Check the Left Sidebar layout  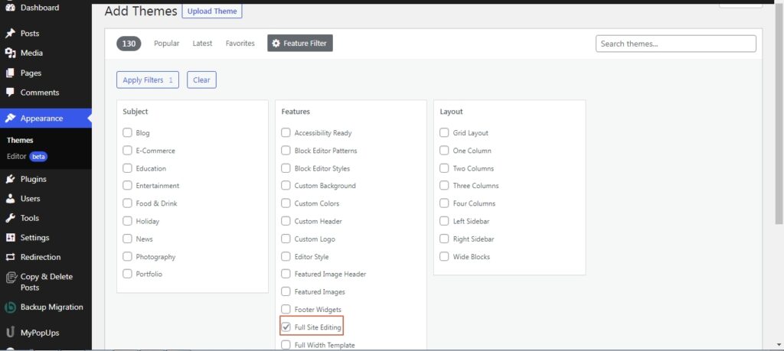click(x=444, y=221)
